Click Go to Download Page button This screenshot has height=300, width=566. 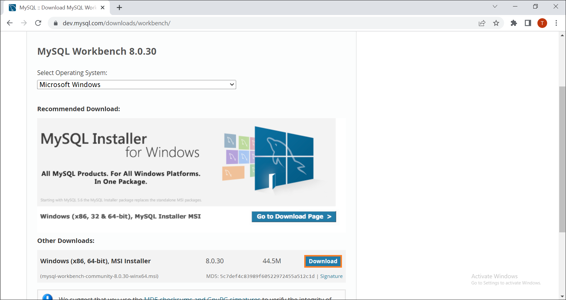point(294,217)
